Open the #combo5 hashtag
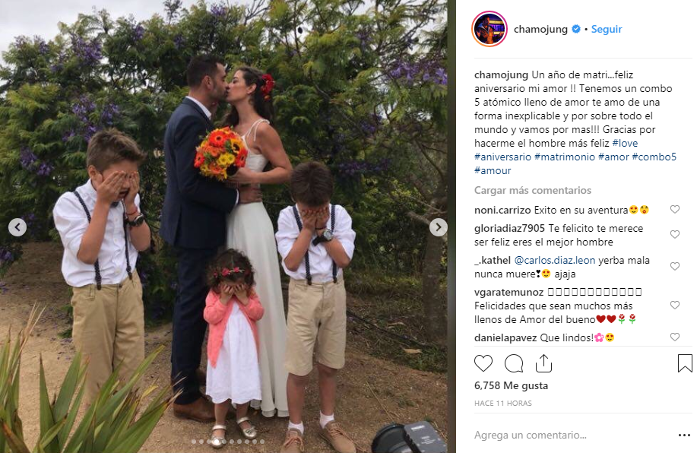Viewport: 697px width, 453px height. [x=654, y=157]
